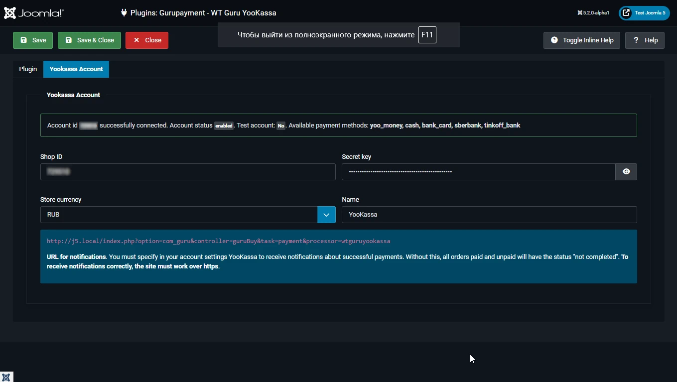Click the F11 key hint in fullscreen notice
This screenshot has width=677, height=382.
coord(427,35)
